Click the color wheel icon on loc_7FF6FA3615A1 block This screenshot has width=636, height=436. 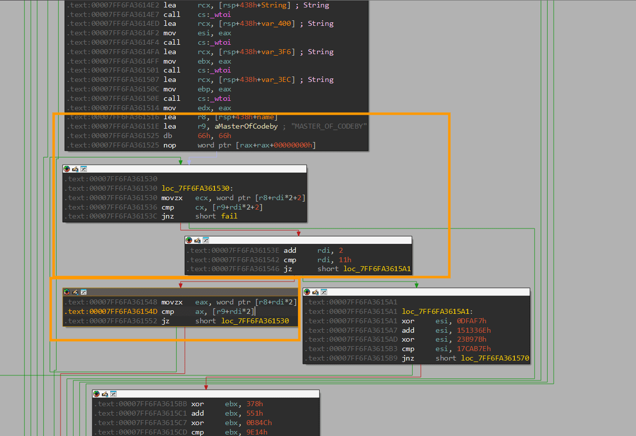click(307, 292)
